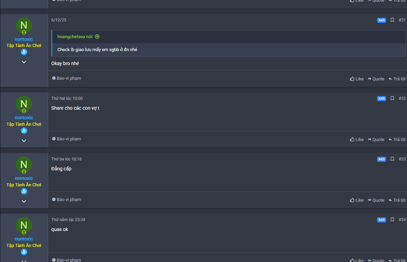Like post #31 thumbs-up

357,79
